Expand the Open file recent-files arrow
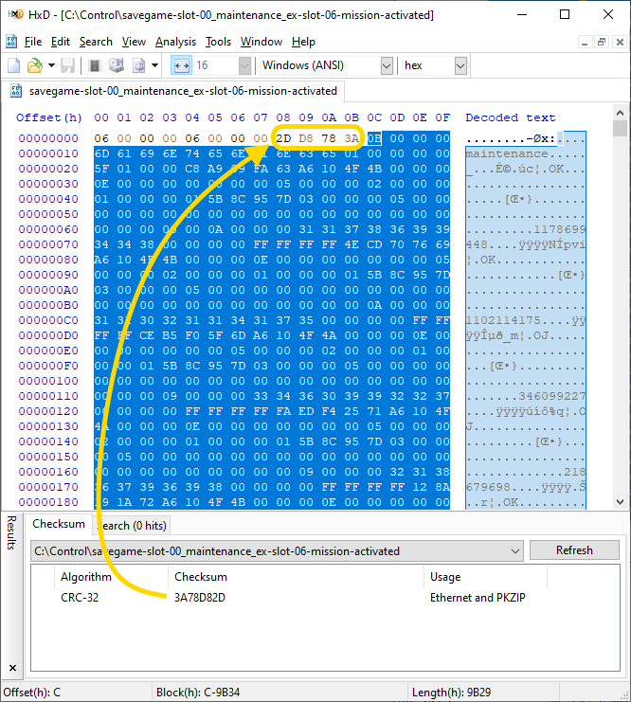 click(51, 65)
